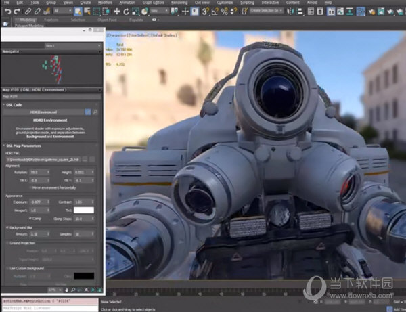406x312 pixels.
Task: Toggle the Spinner Snap icon
Action: point(233,12)
